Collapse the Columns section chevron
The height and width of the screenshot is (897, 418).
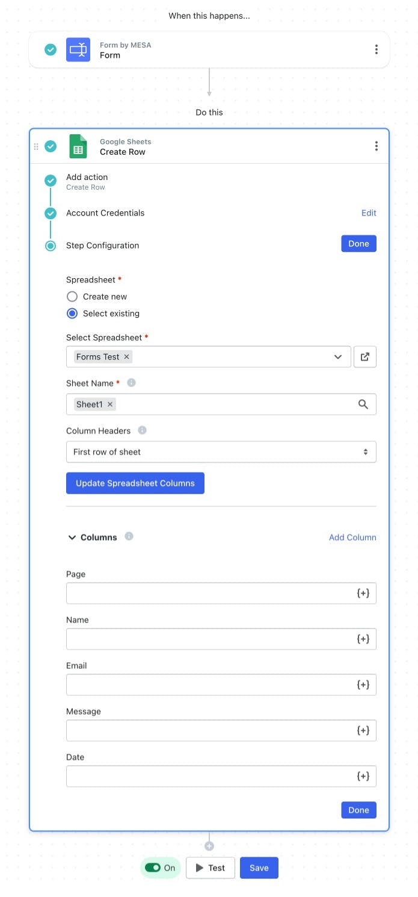coord(72,538)
